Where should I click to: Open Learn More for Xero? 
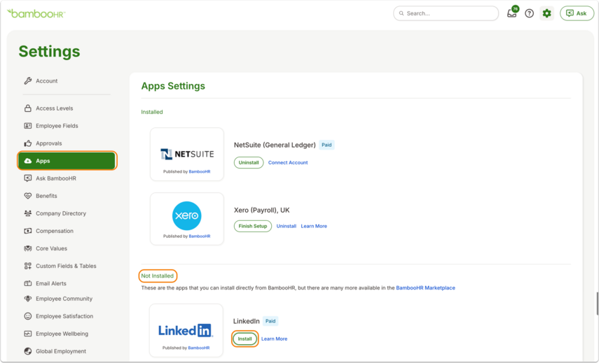(x=314, y=226)
